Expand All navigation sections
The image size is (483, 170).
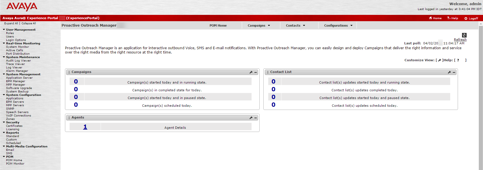click(11, 23)
